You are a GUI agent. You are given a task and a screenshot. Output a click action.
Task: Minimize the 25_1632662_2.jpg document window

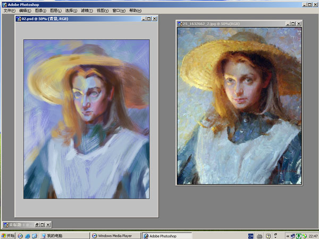coord(288,24)
